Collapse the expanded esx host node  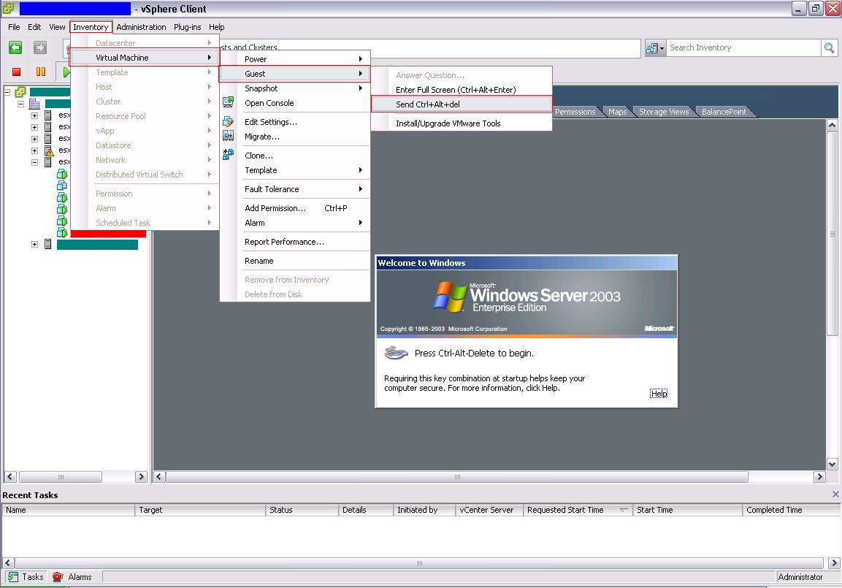(x=34, y=162)
